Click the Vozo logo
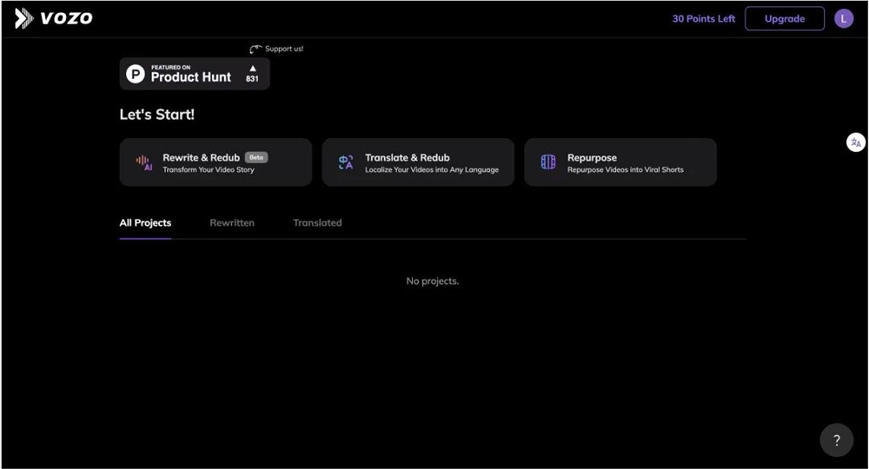The image size is (869, 469). pyautogui.click(x=53, y=18)
